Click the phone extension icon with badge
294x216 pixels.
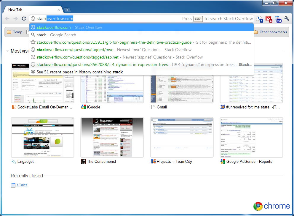[x=260, y=19]
